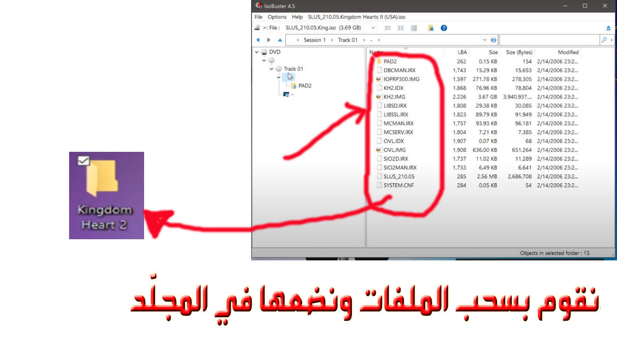The height and width of the screenshot is (346, 617).
Task: Switch to the details list view icon
Action: [388, 28]
